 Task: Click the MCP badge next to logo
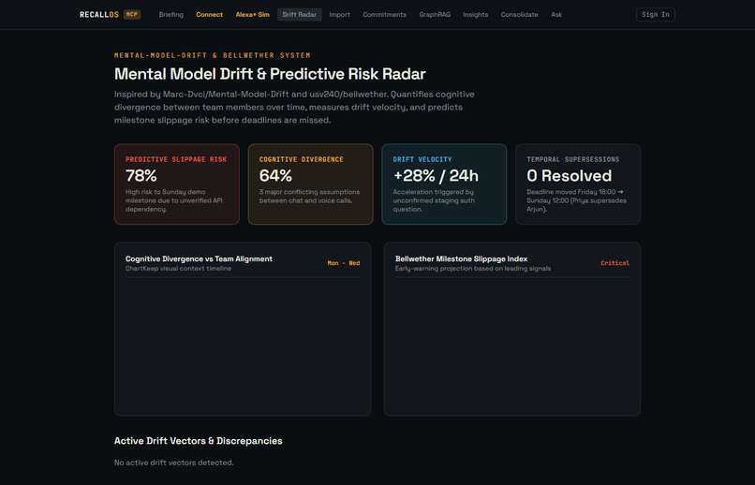coord(132,14)
